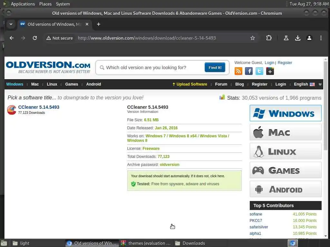Open the RSS feed icon
330x247 pixels.
pyautogui.click(x=238, y=71)
